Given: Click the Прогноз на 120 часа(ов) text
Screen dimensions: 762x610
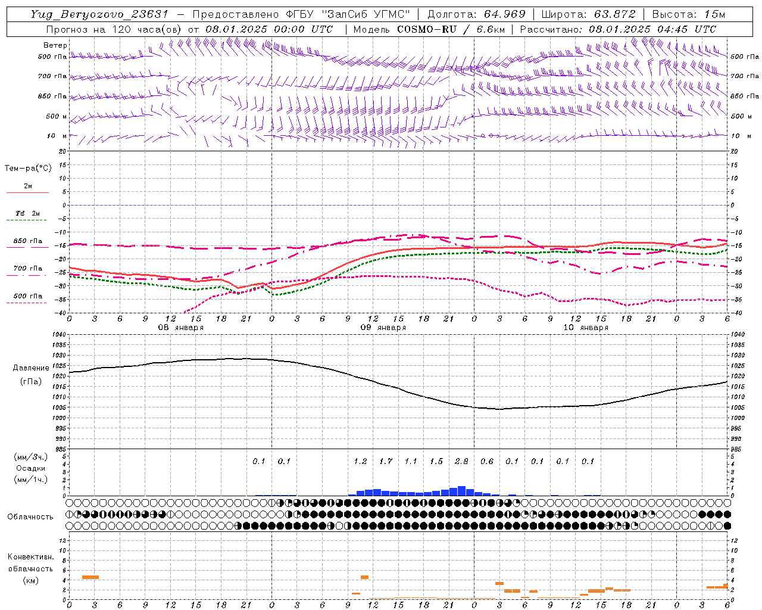Looking at the screenshot, I should point(114,29).
